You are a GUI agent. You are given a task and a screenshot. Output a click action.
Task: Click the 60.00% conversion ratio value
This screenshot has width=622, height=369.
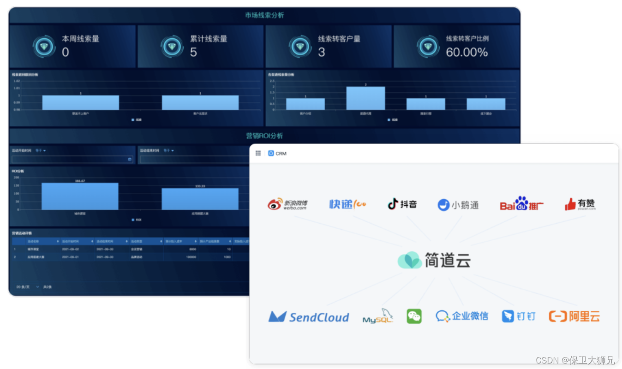click(x=466, y=53)
